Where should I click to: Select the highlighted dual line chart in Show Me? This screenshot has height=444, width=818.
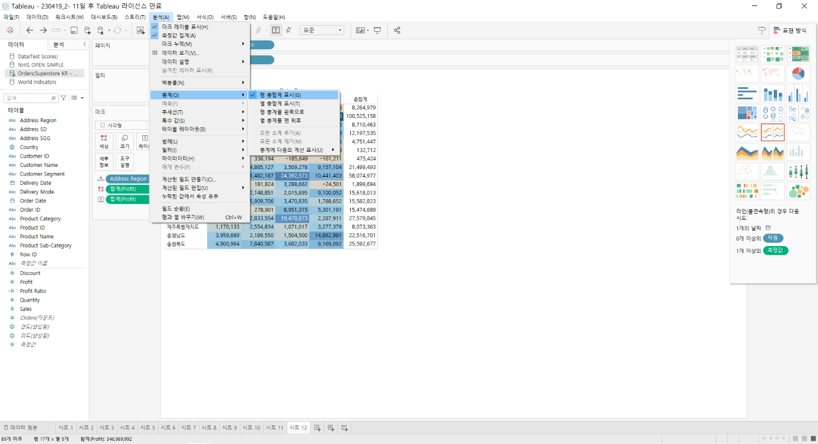773,133
